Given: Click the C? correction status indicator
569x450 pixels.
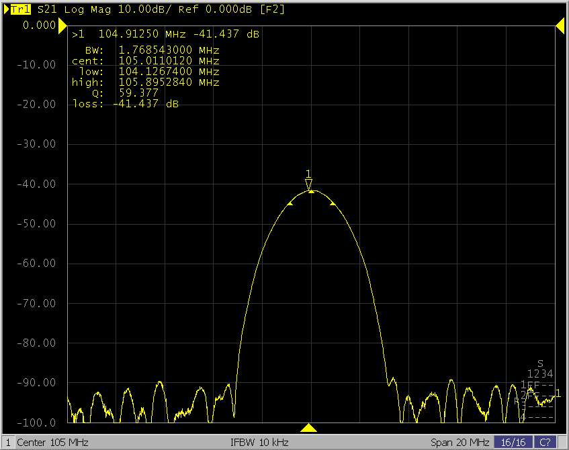Looking at the screenshot, I should pyautogui.click(x=545, y=443).
